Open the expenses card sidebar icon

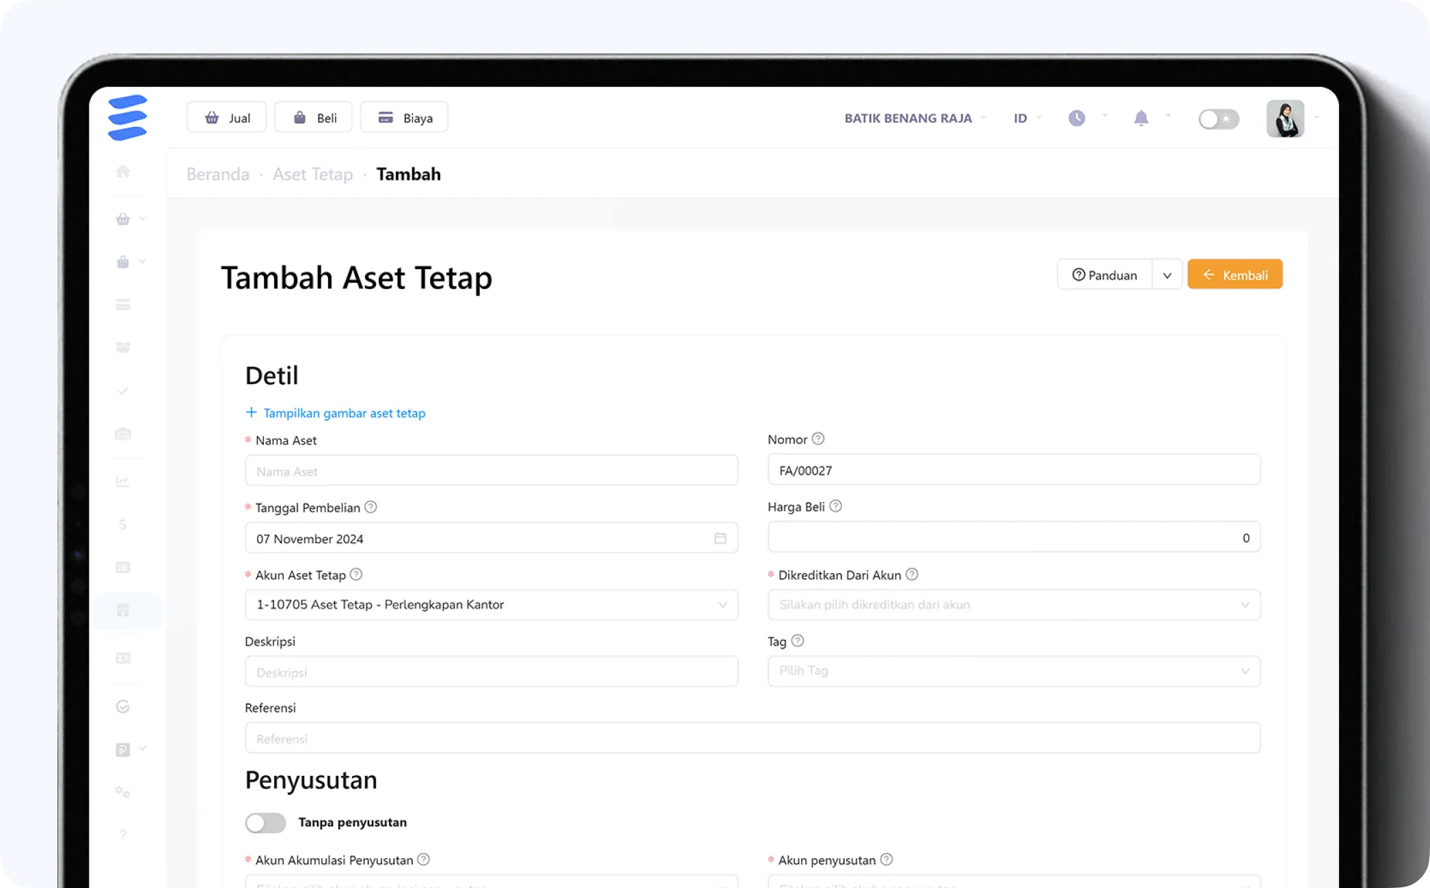pyautogui.click(x=123, y=305)
